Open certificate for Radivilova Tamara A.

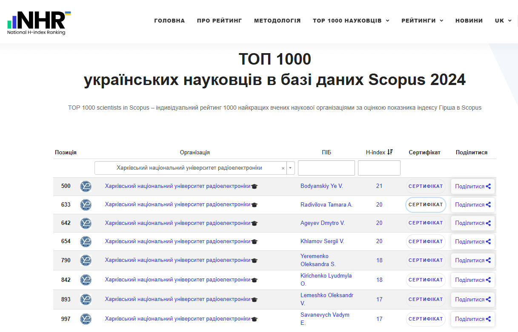click(x=426, y=204)
